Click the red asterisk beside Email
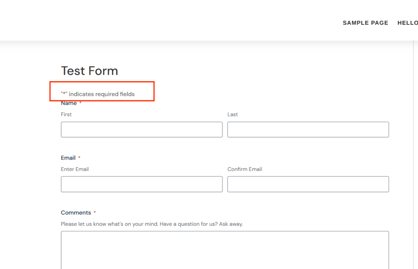This screenshot has width=418, height=269. coord(79,158)
